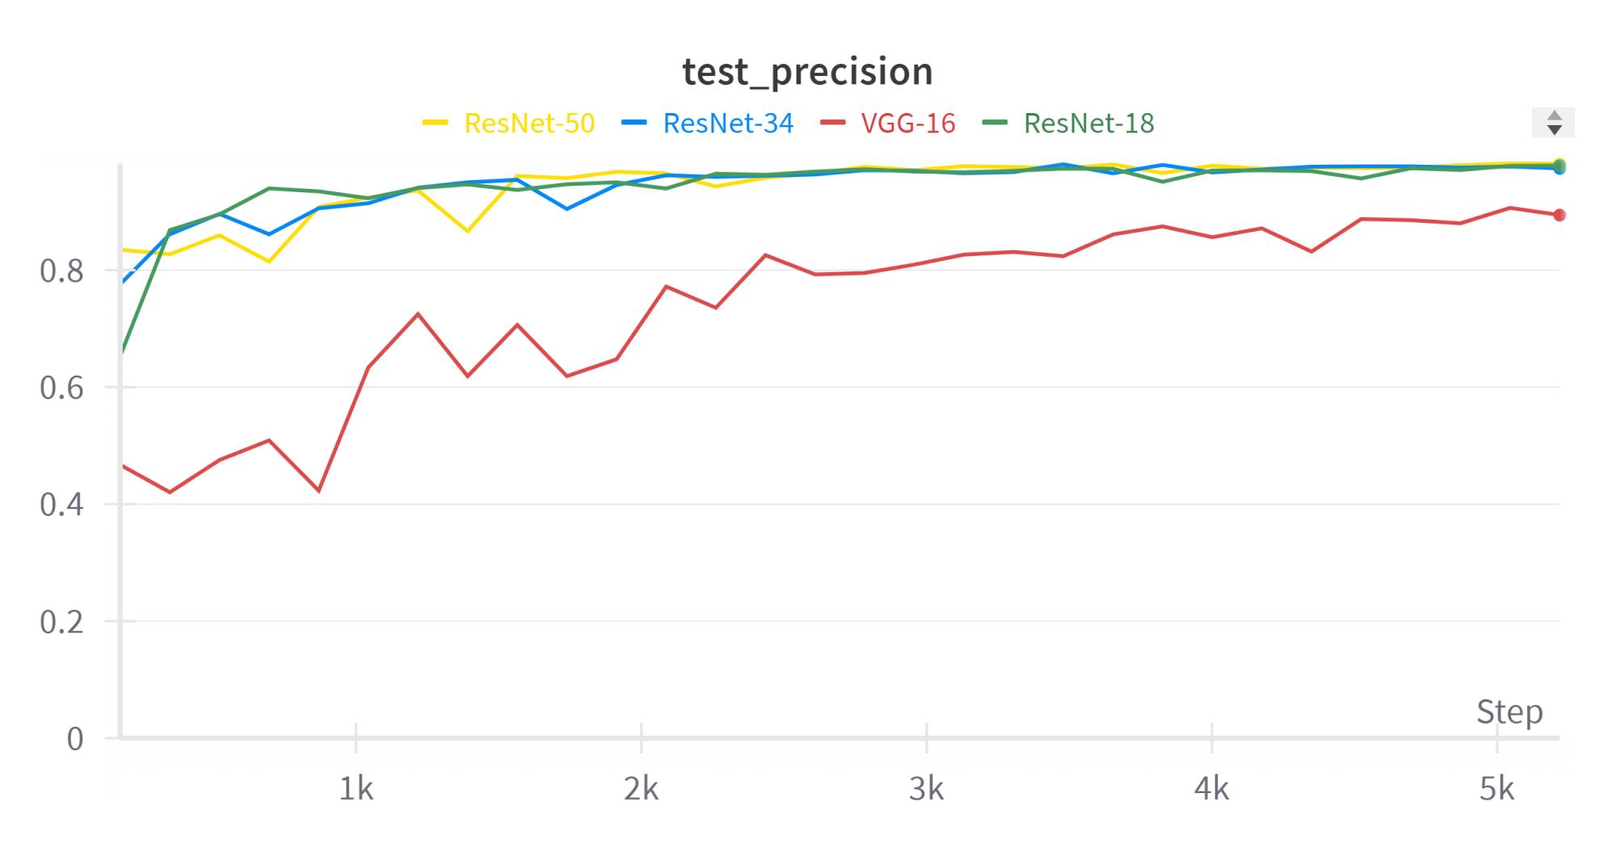Viewport: 1616px width, 848px height.
Task: Click the red VGG-16 legend color dash
Action: click(x=832, y=123)
